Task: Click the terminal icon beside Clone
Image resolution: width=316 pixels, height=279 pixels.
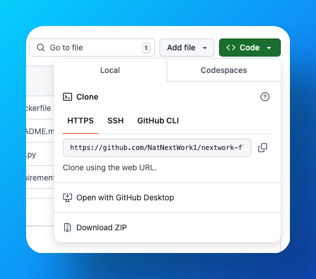Action: point(68,97)
